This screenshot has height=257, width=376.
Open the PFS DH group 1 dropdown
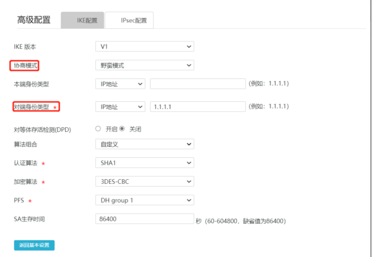(x=144, y=200)
